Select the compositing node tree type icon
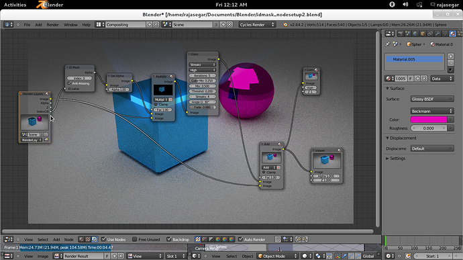 point(95,239)
